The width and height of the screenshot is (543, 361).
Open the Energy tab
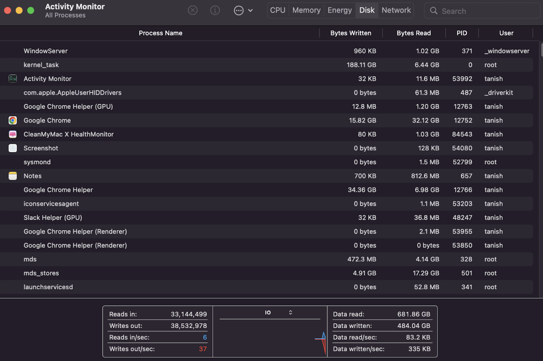(x=340, y=11)
